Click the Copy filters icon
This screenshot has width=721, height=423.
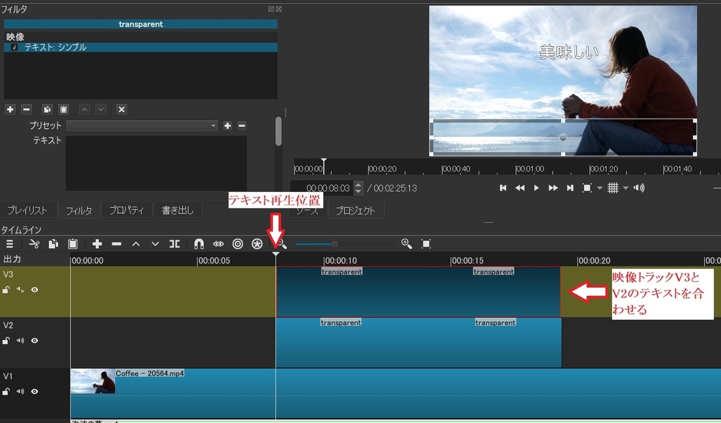(47, 109)
